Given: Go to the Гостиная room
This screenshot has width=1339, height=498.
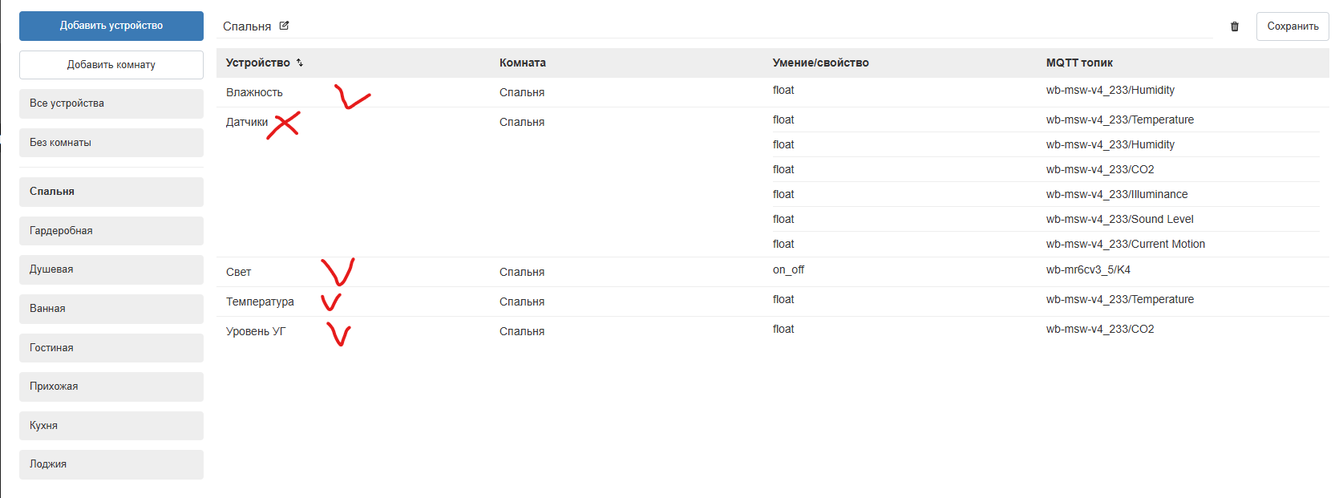Looking at the screenshot, I should (111, 348).
